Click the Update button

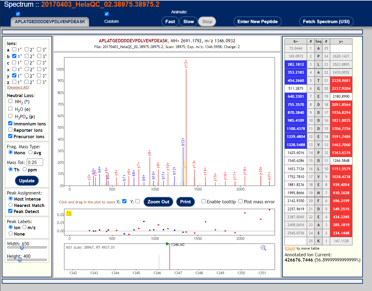click(27, 181)
